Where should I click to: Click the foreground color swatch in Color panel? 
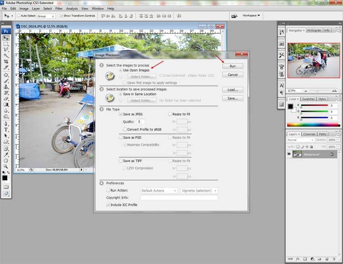point(290,107)
